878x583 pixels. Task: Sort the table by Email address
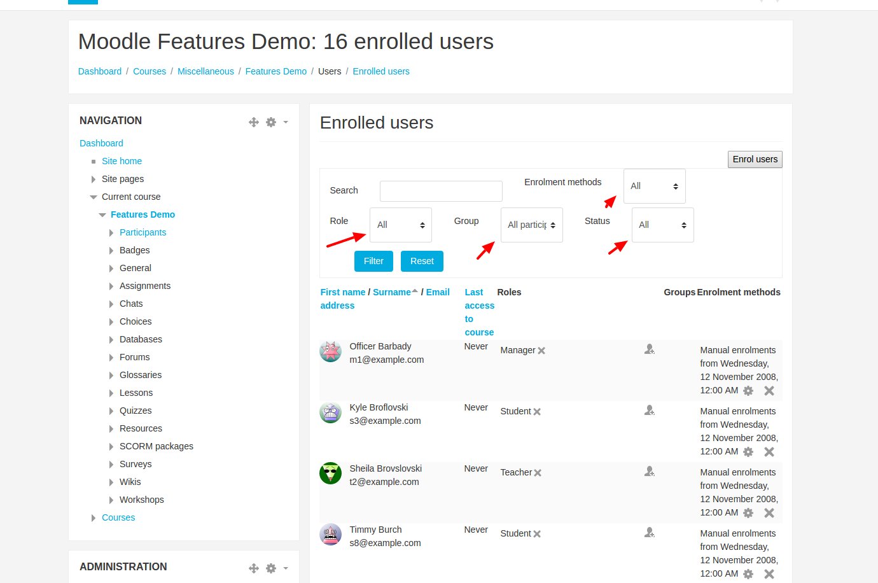[x=385, y=299]
